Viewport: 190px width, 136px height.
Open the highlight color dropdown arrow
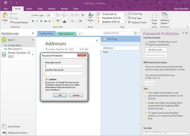tap(61, 21)
